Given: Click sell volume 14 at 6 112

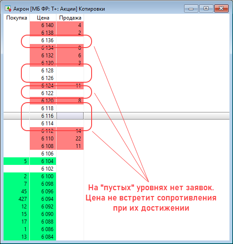Looking at the screenshot, I should 70,131.
